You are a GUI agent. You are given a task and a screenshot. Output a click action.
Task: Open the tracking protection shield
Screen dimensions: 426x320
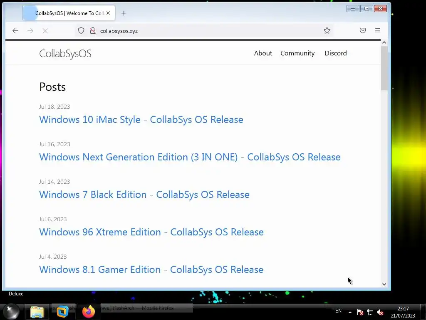pos(81,30)
